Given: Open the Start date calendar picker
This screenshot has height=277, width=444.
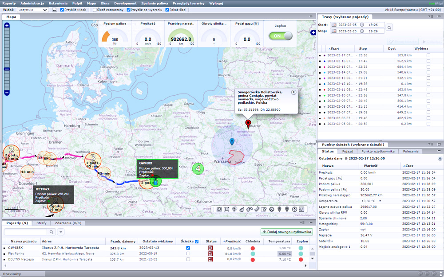Looking at the screenshot, I should tap(334, 25).
